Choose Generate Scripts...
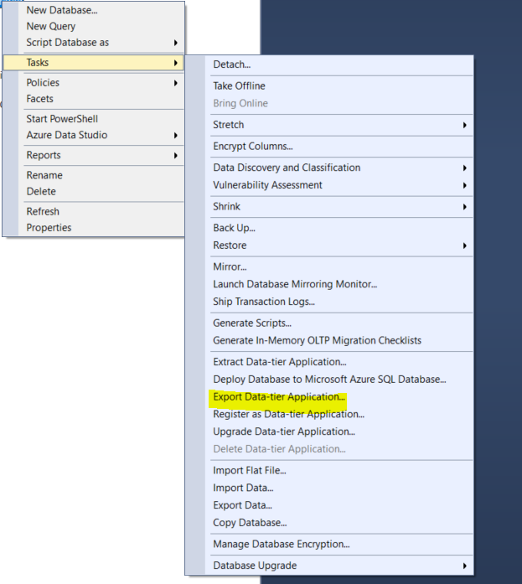 coord(329,323)
